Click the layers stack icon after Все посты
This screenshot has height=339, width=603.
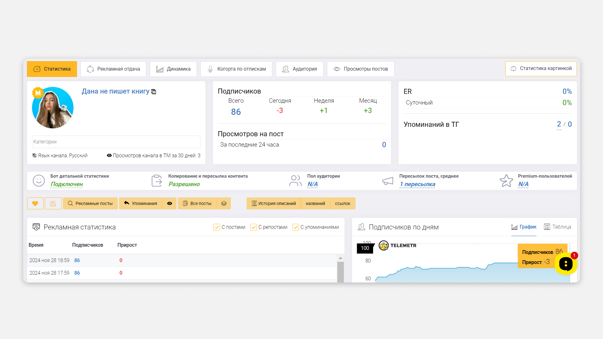224,203
